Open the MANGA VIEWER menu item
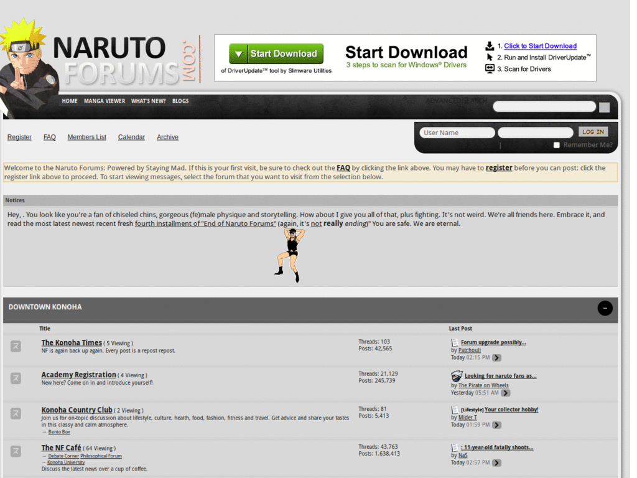 pos(105,101)
